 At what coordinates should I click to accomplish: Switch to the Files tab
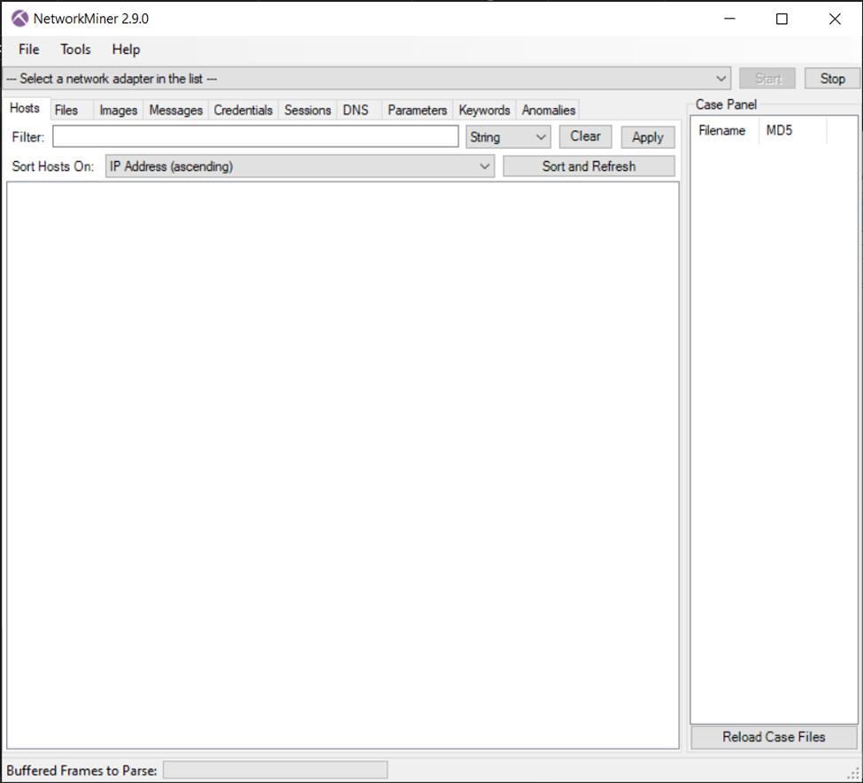[x=66, y=111]
